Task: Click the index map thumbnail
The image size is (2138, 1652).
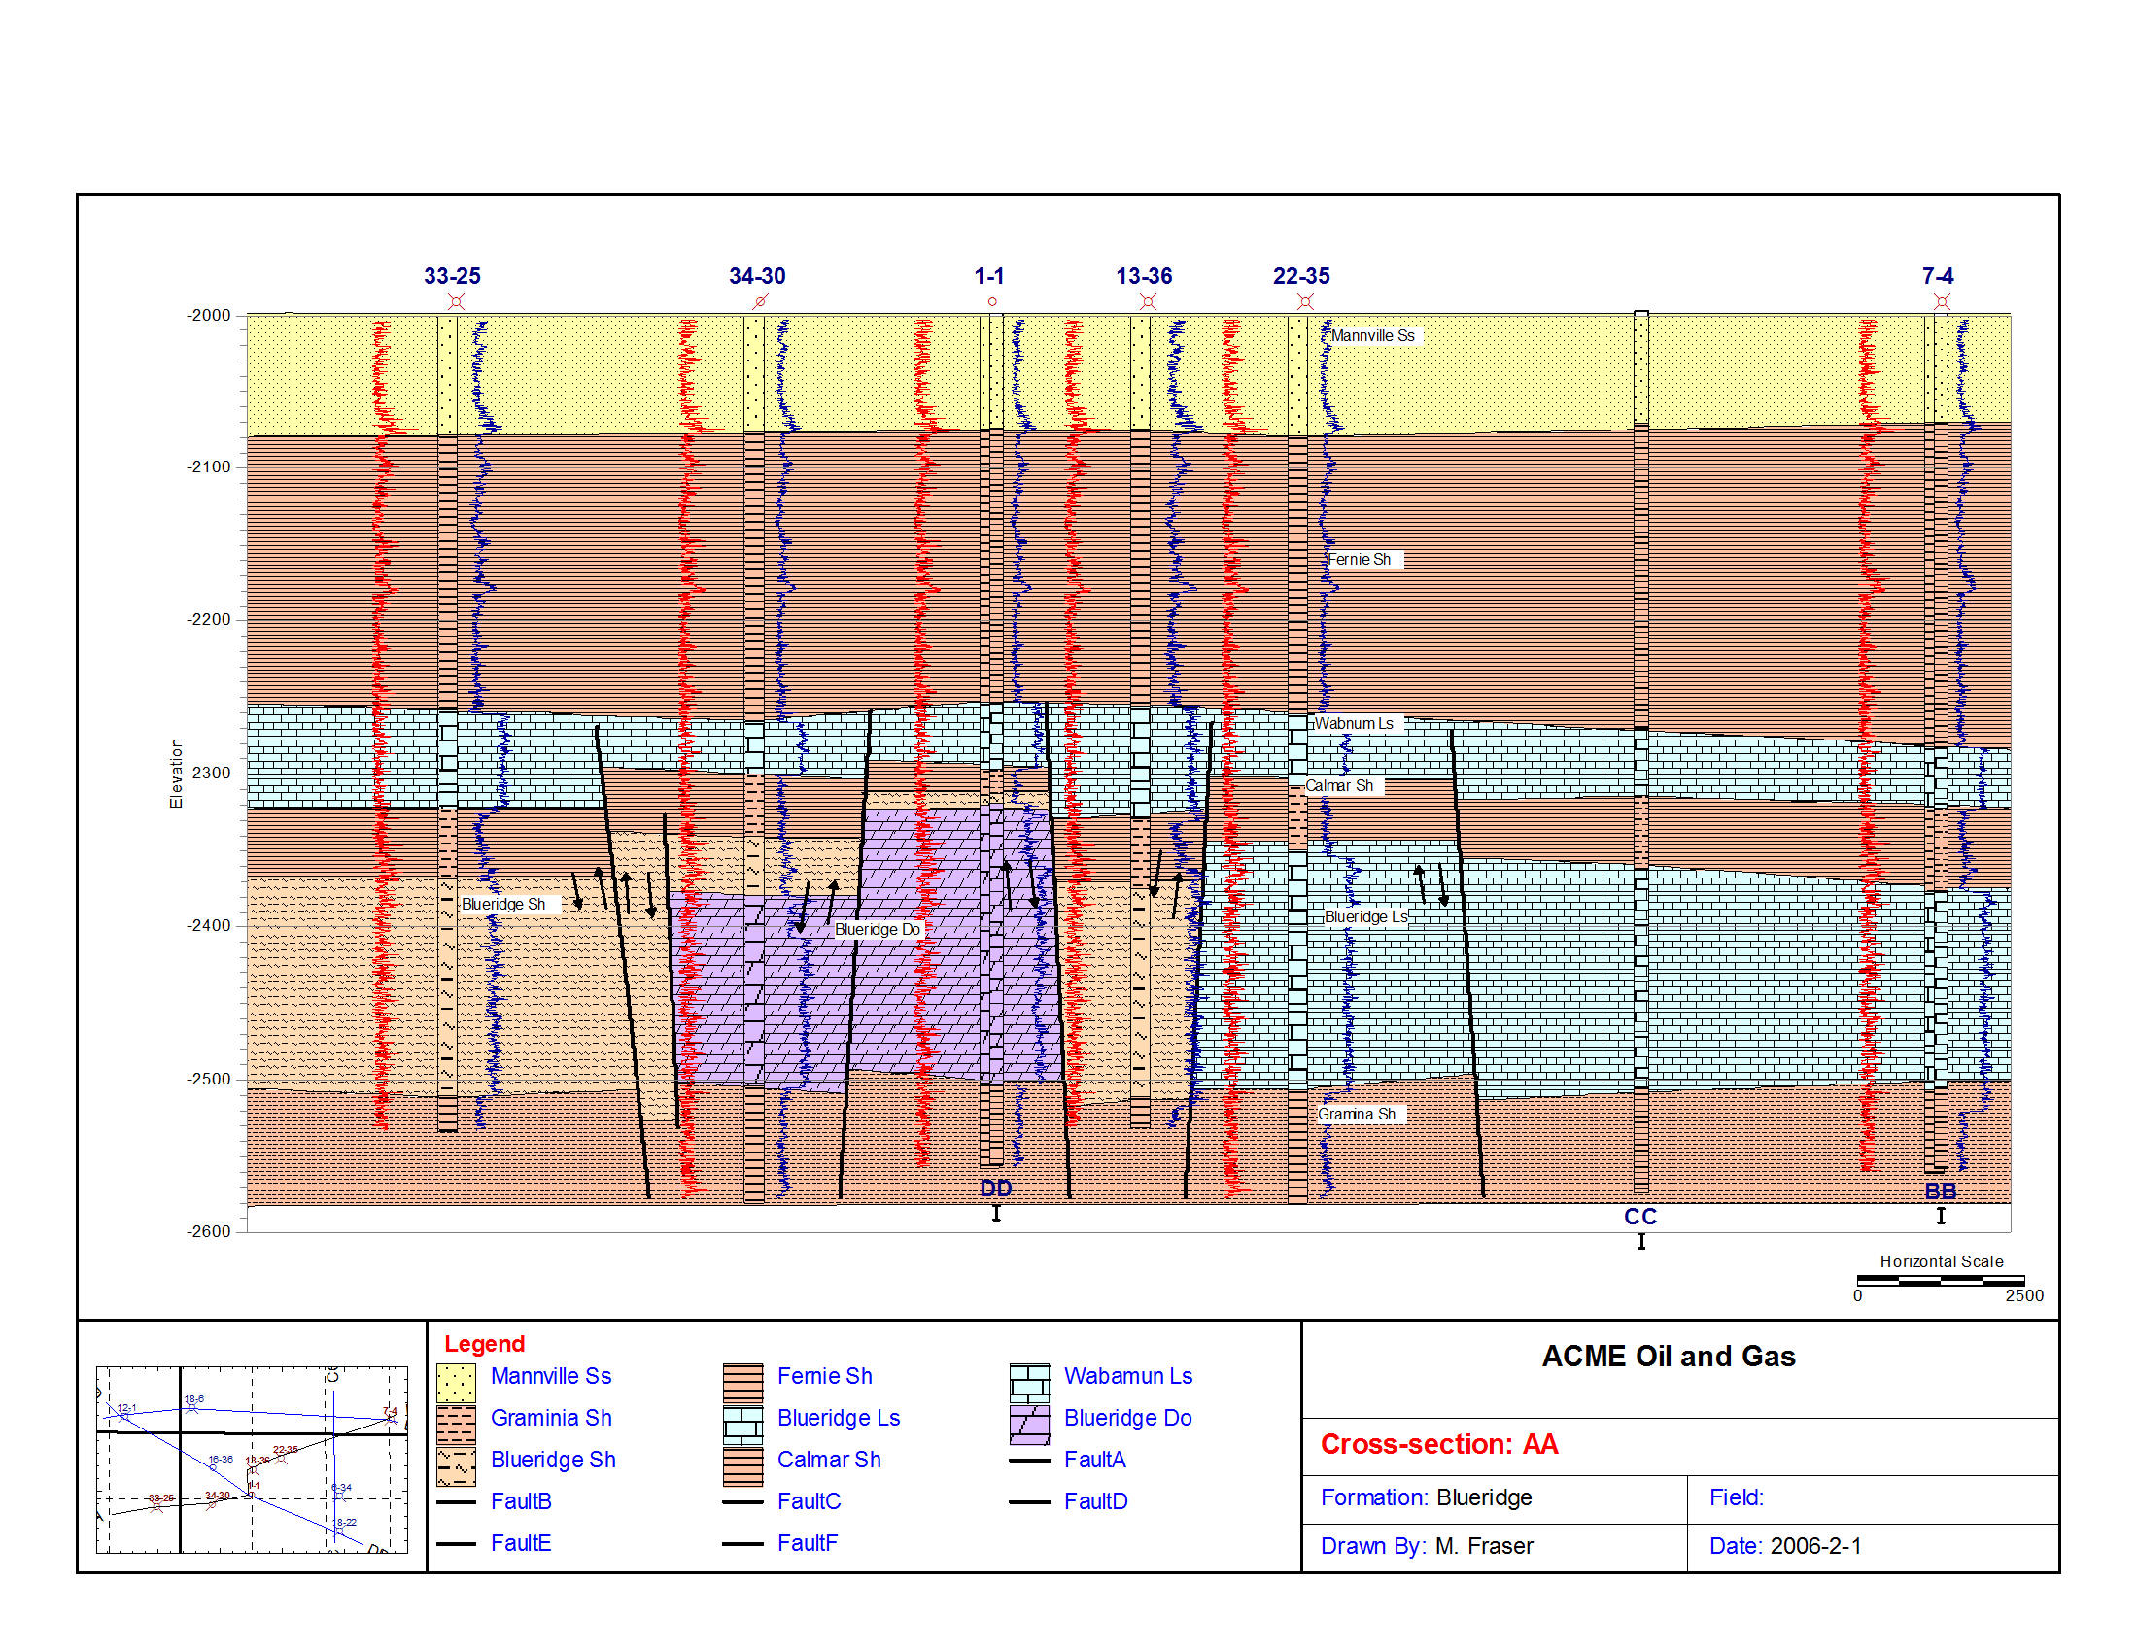Action: click(x=252, y=1460)
